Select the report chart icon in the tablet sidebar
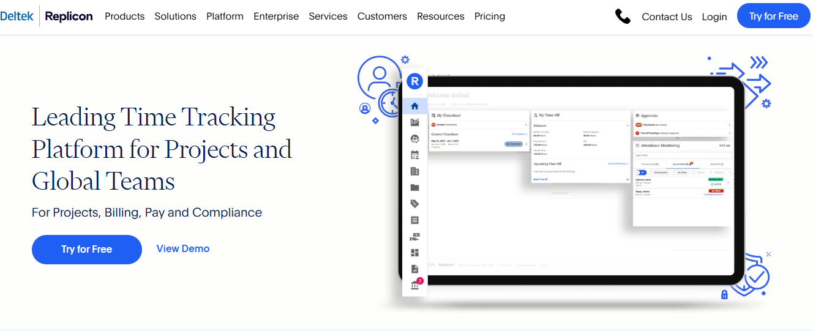This screenshot has height=331, width=813. click(x=414, y=269)
